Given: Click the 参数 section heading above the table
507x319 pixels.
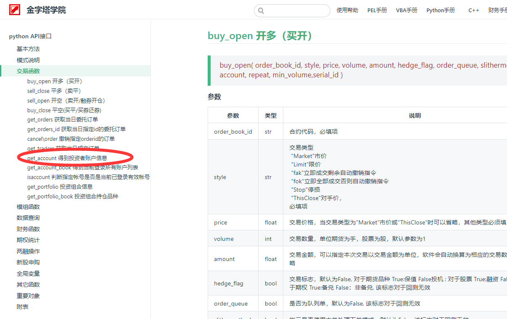Looking at the screenshot, I should 214,97.
